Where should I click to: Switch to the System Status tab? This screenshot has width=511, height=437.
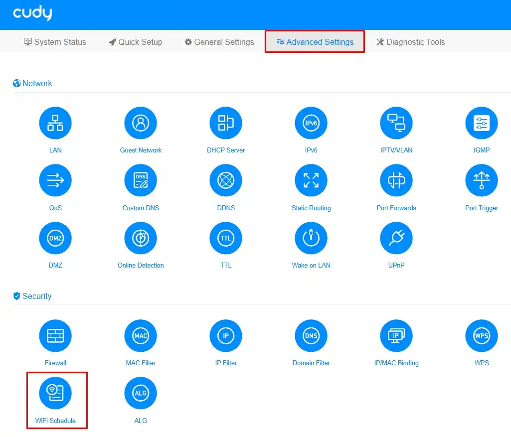coord(55,42)
